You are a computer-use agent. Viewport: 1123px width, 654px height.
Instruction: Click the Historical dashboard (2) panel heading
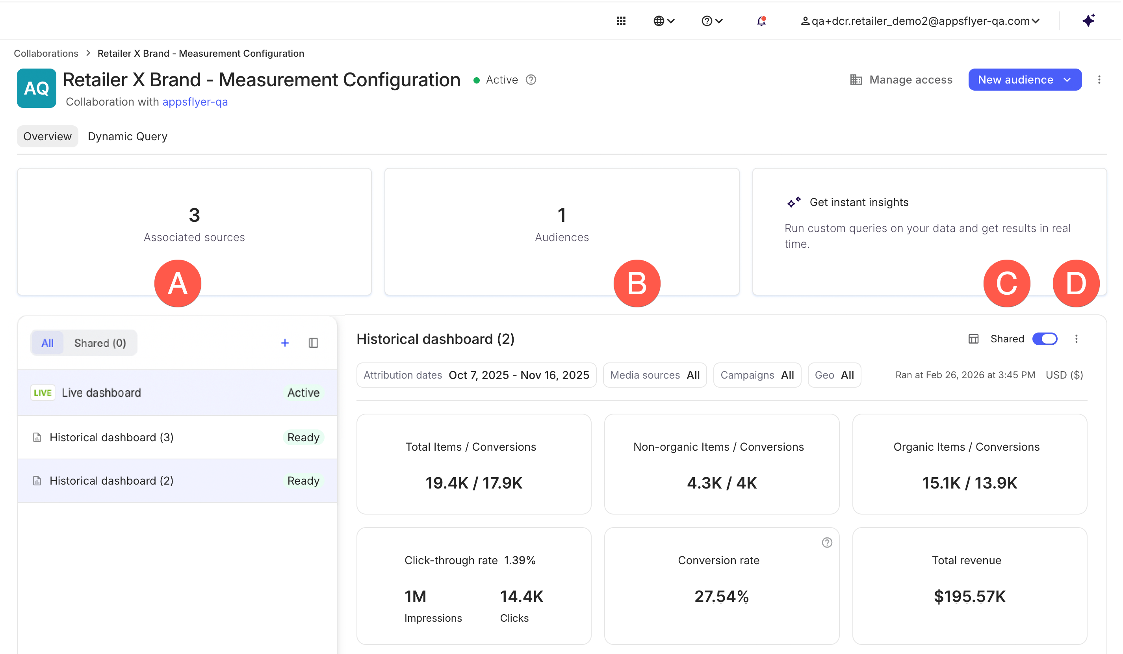coord(435,339)
